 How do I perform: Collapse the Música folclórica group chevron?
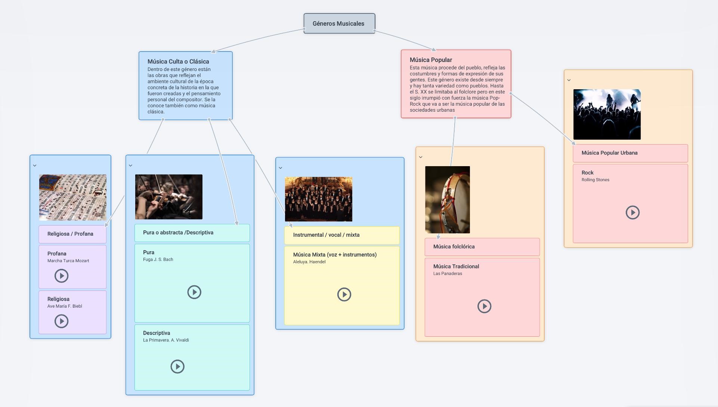(421, 157)
